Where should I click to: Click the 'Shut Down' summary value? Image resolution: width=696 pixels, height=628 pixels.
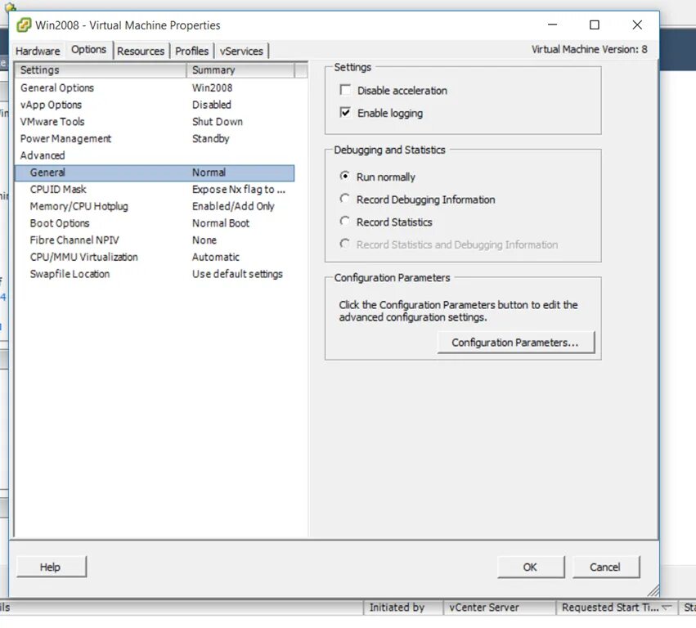tap(217, 122)
